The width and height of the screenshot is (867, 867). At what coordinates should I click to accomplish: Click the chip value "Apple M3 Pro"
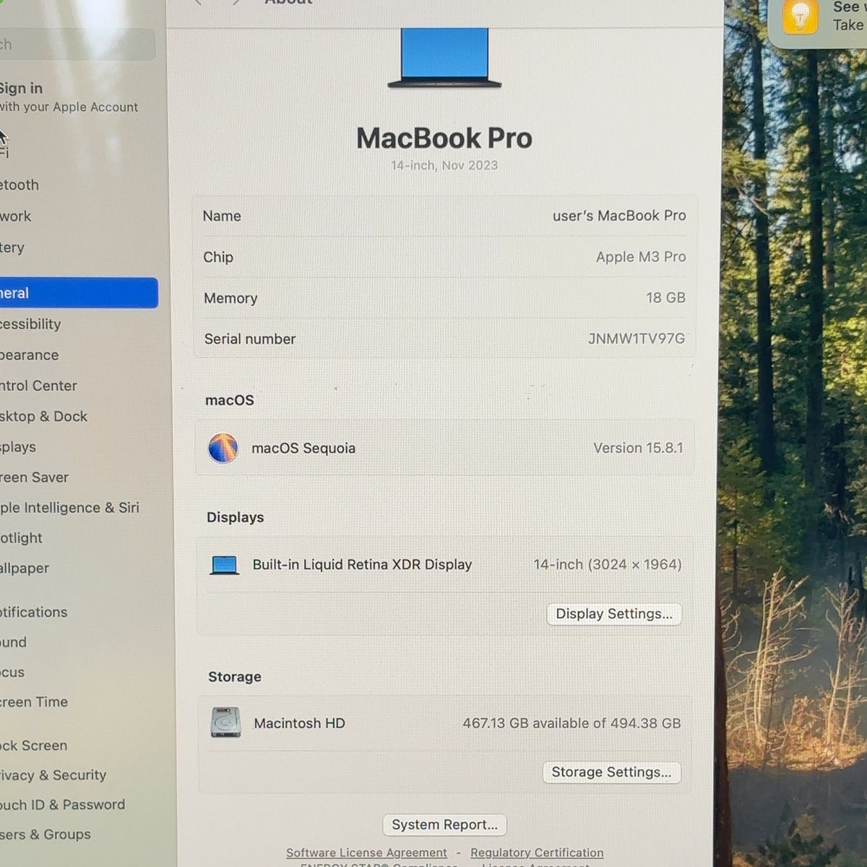(x=641, y=256)
